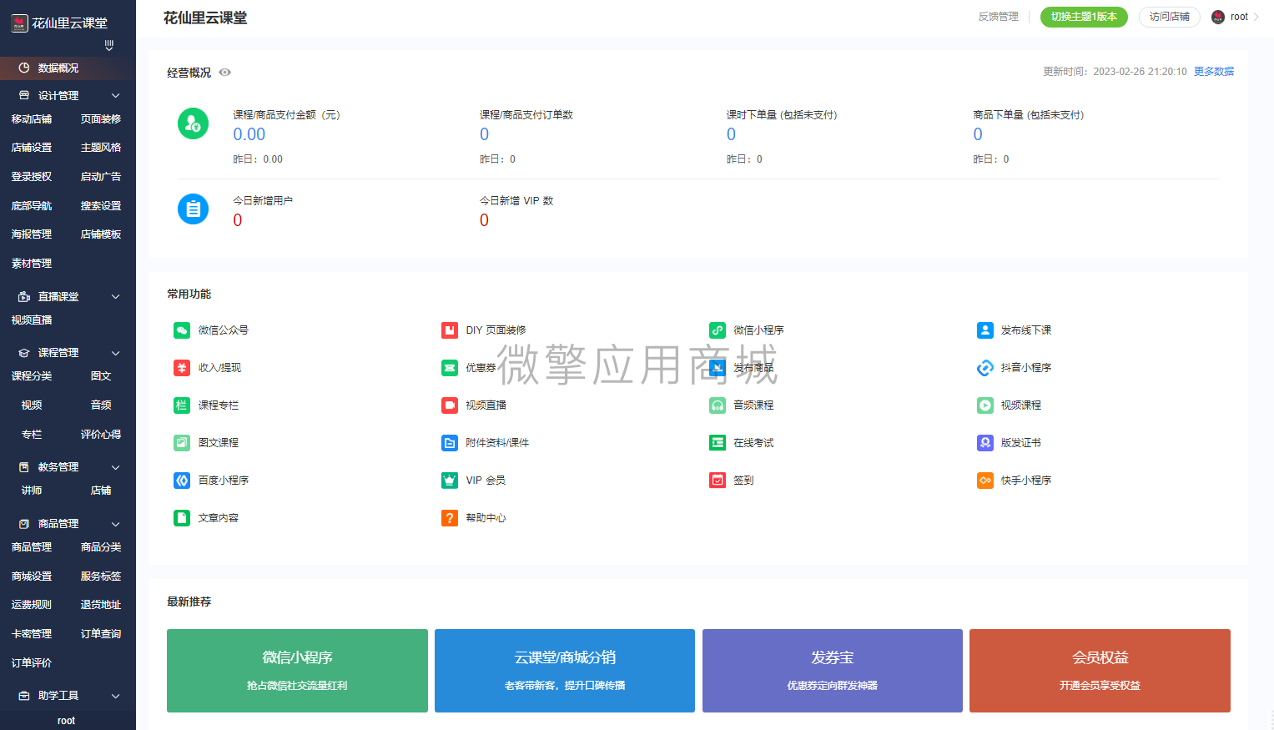The width and height of the screenshot is (1274, 730).
Task: Click the root user avatar
Action: [1218, 17]
